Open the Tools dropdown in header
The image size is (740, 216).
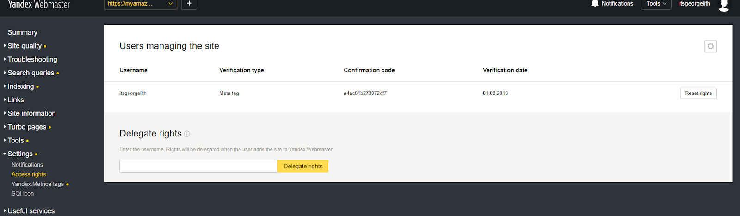click(656, 4)
